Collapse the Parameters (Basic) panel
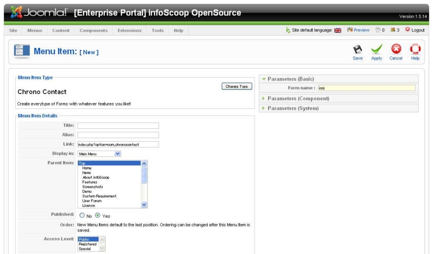Screen dimensions: 433x254 pyautogui.click(x=339, y=79)
